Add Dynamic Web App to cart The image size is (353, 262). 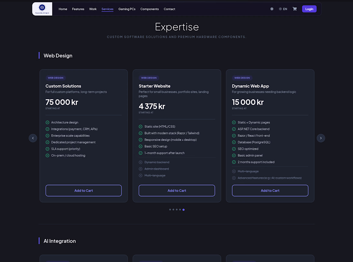click(x=270, y=191)
